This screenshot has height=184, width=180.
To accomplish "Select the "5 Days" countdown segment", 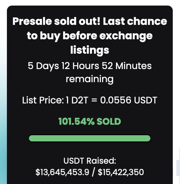I will (43, 66).
